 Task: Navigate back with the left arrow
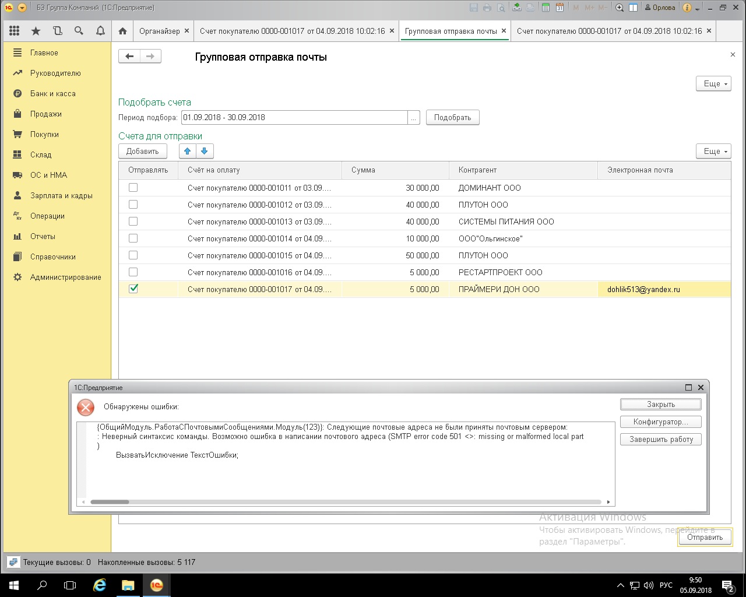click(129, 57)
